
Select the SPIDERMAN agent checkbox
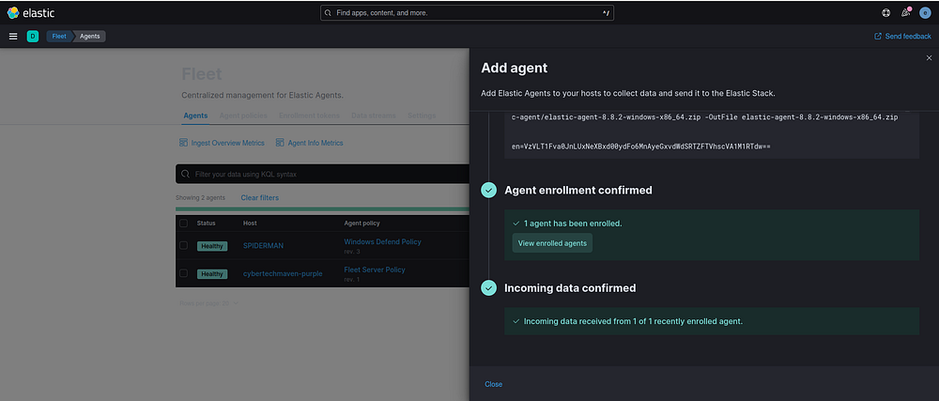pos(184,245)
